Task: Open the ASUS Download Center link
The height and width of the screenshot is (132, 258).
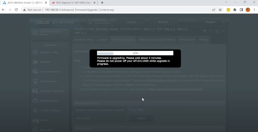Action: (161, 81)
